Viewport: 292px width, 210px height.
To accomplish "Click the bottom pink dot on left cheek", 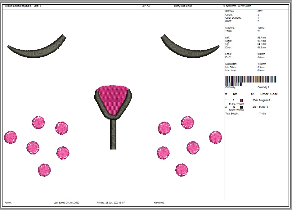I will coord(44,170).
